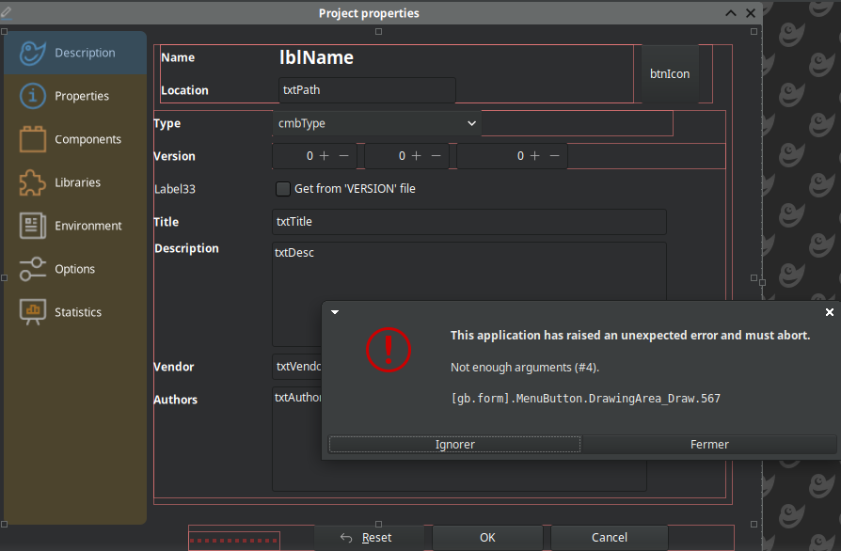Expand the cmbType dropdown
Screen dimensions: 841x551
tap(471, 123)
